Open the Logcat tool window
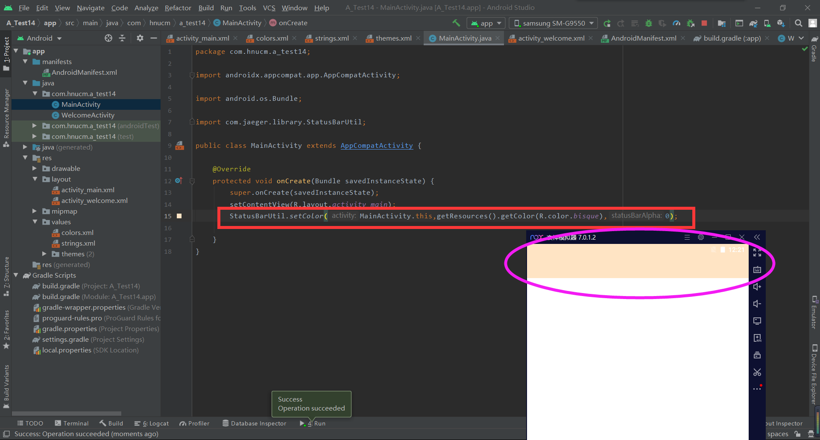The image size is (820, 440). [152, 423]
